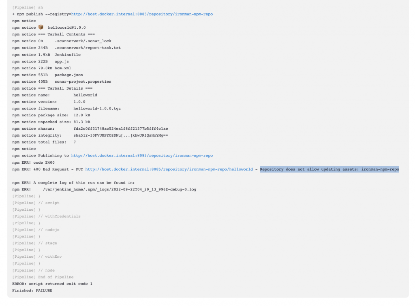Open registry URL in npm publish command
The width and height of the screenshot is (415, 306).
coord(142,14)
